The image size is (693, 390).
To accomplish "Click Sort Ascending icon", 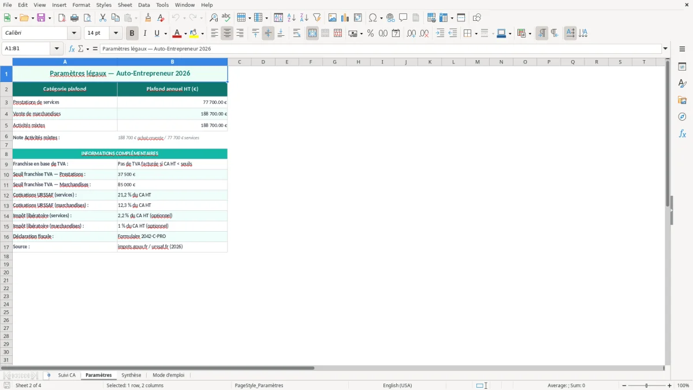I will (292, 18).
